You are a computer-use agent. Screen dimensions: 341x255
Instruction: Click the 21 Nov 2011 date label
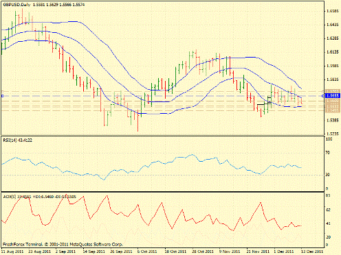click(x=258, y=252)
